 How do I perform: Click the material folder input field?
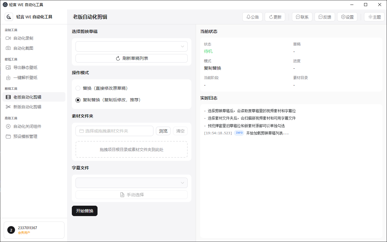(x=114, y=131)
